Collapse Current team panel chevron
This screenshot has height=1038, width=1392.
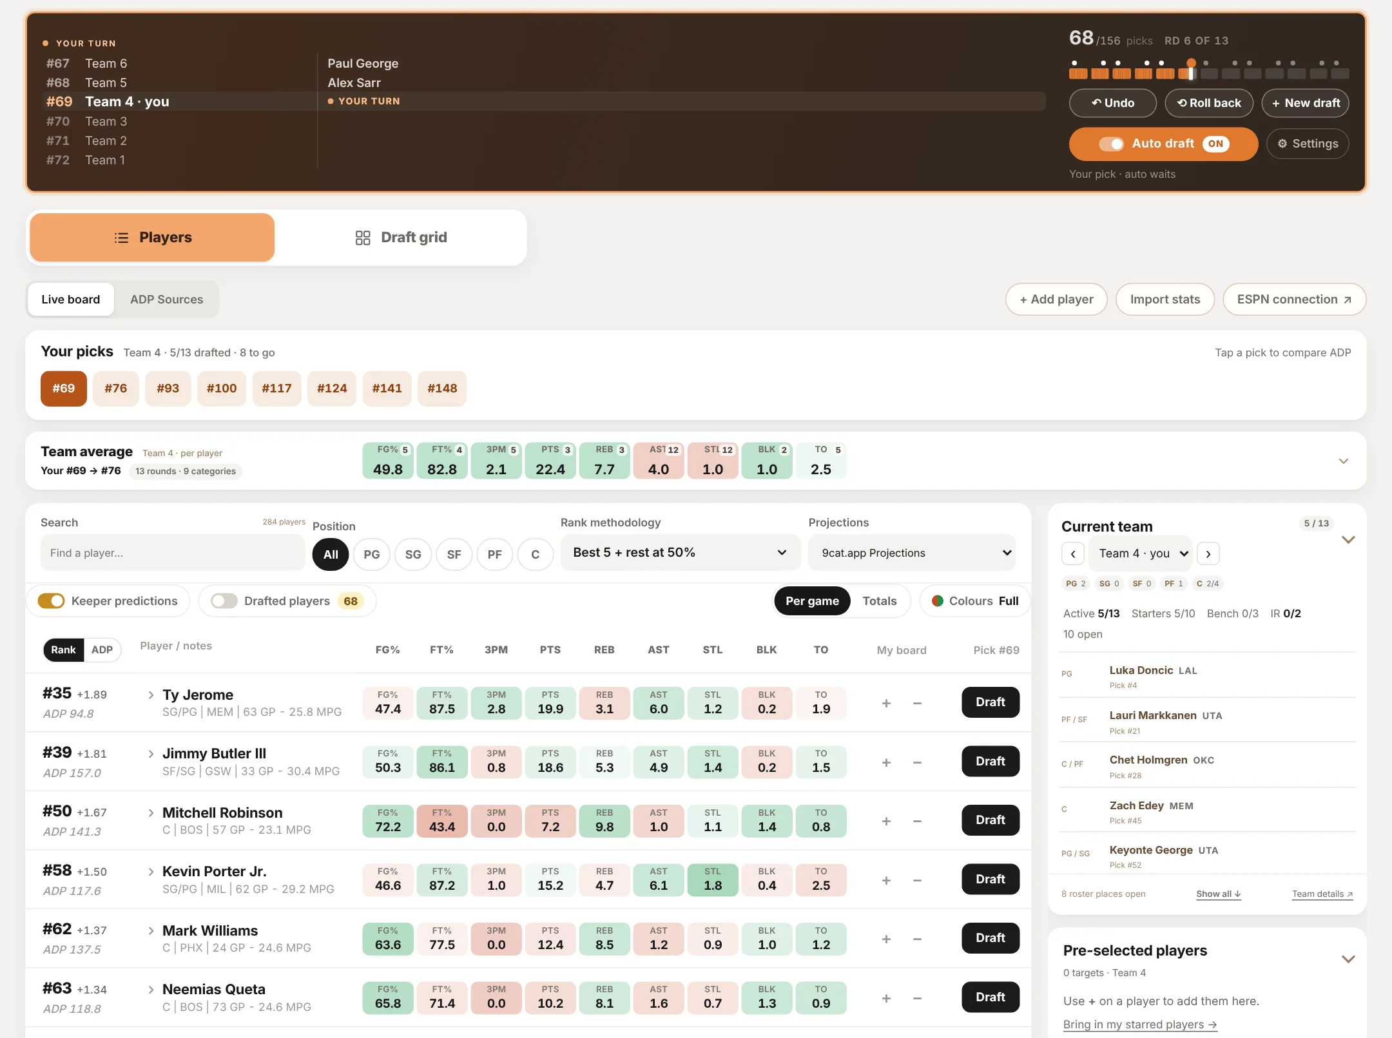1348,540
